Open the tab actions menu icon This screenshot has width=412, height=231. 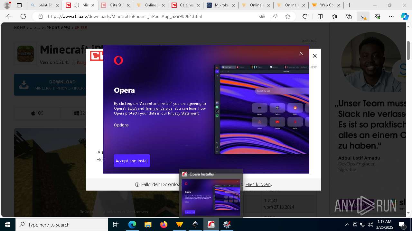coord(19,5)
